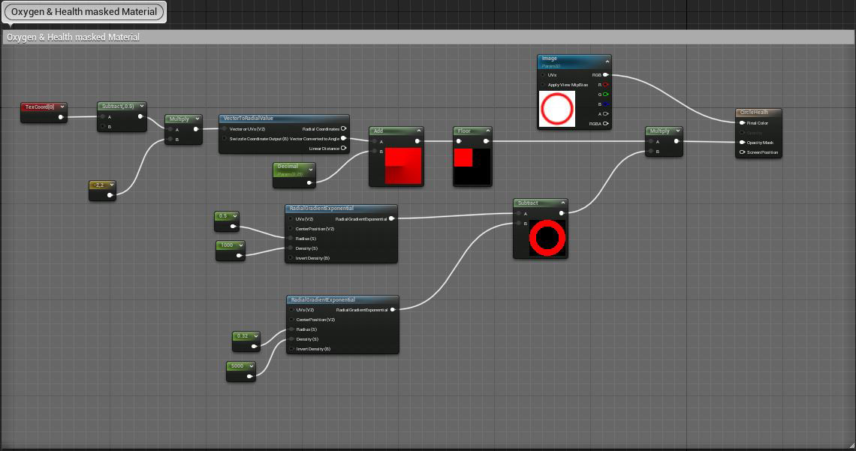Image resolution: width=856 pixels, height=451 pixels.
Task: Click the Linear Distance output pin
Action: [x=343, y=149]
